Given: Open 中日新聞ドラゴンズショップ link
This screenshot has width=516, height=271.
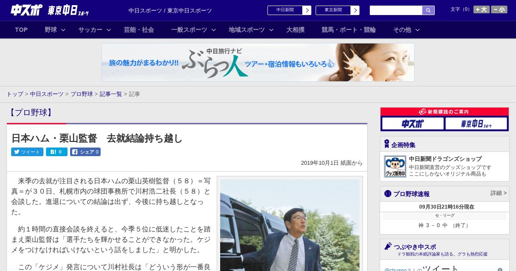Looking at the screenshot, I should click(445, 159).
